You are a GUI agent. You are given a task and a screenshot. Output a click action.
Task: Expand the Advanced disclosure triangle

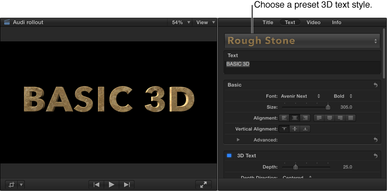coord(238,140)
